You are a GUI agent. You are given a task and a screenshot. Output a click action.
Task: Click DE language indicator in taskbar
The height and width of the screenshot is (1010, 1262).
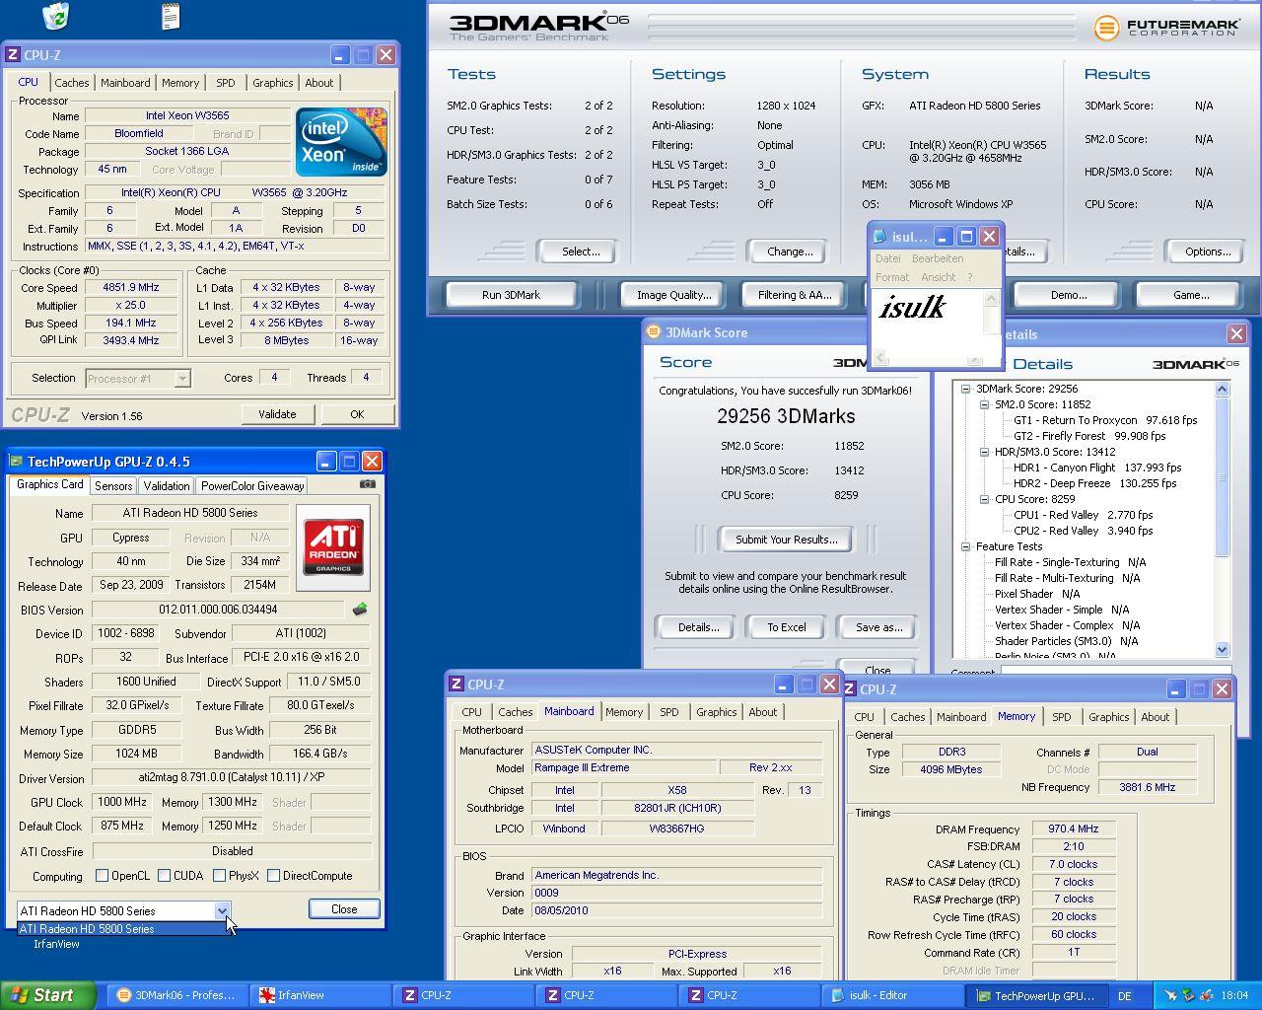click(x=1124, y=996)
